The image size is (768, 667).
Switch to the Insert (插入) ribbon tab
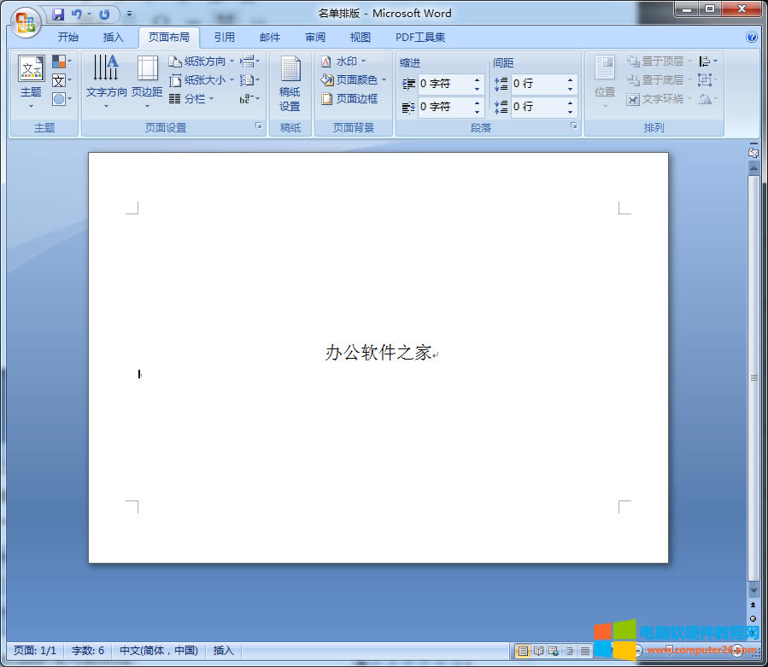[113, 38]
